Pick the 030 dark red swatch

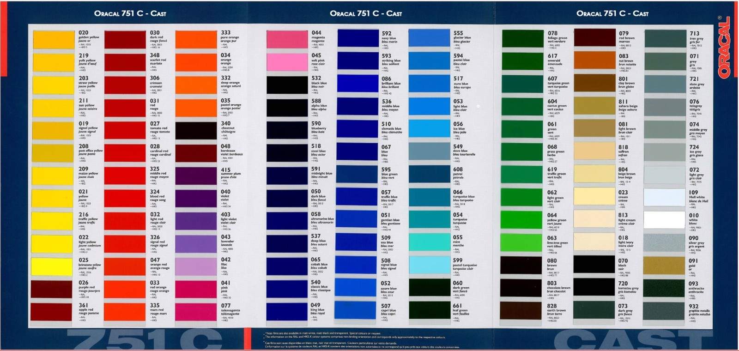[125, 40]
